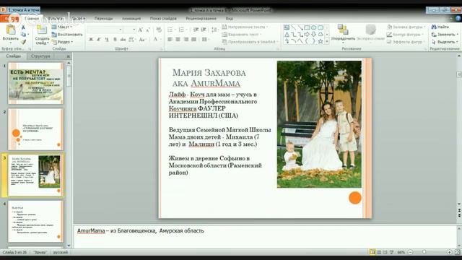Click the Find (Найти) button
This screenshot has width=462, height=260.
(440, 27)
